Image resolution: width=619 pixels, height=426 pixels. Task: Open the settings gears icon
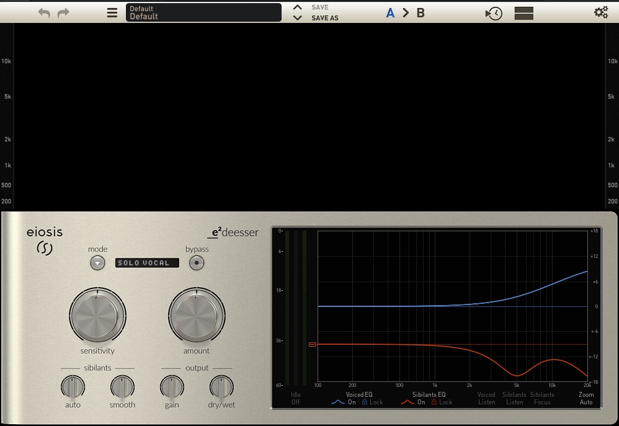pos(600,12)
